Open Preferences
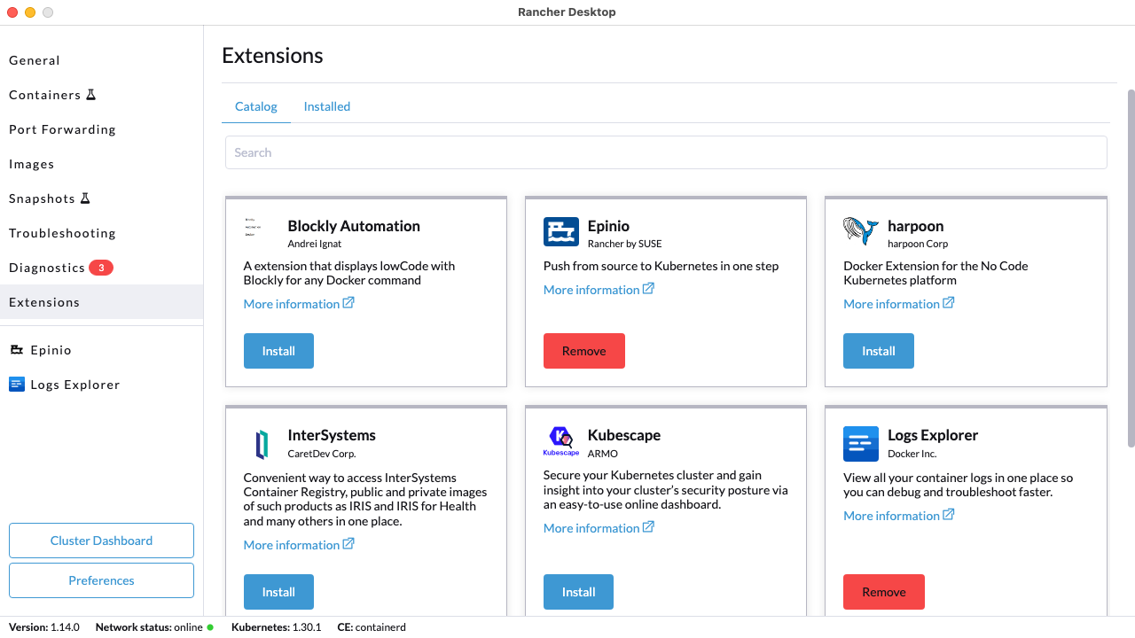 tap(101, 580)
